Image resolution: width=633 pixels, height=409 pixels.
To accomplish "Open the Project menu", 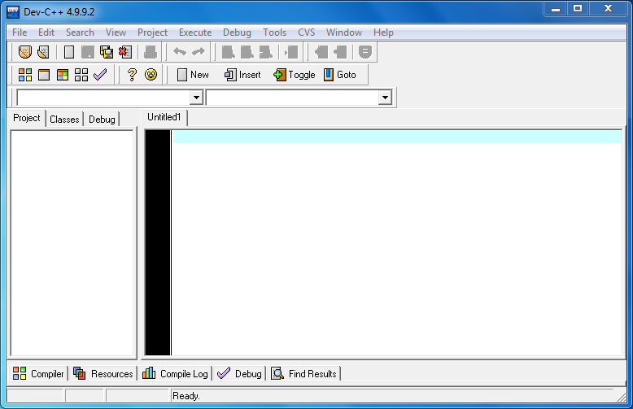I will 153,33.
